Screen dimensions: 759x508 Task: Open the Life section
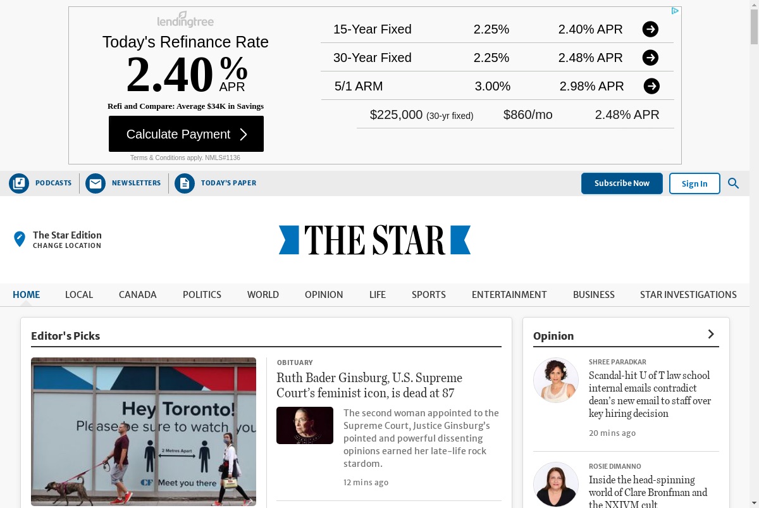tap(378, 295)
